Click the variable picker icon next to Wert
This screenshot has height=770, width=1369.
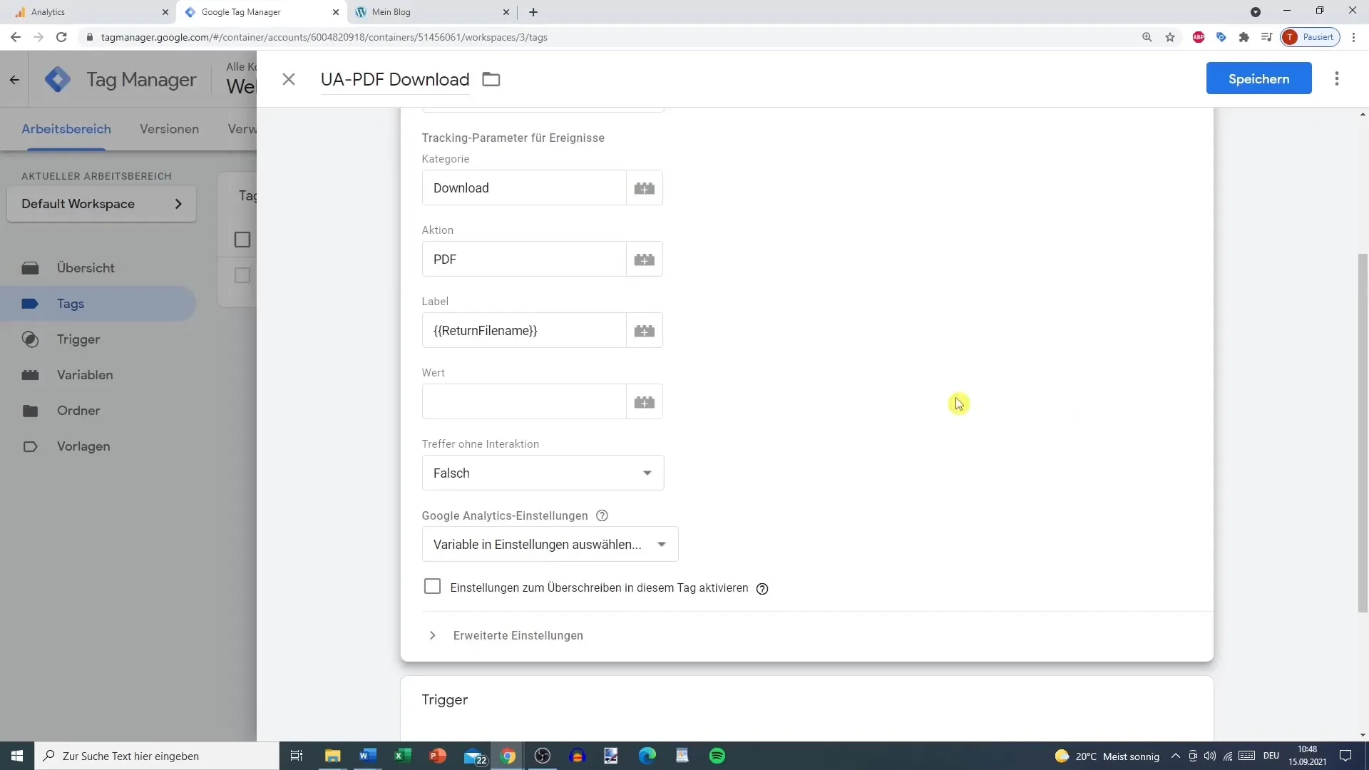pyautogui.click(x=645, y=401)
